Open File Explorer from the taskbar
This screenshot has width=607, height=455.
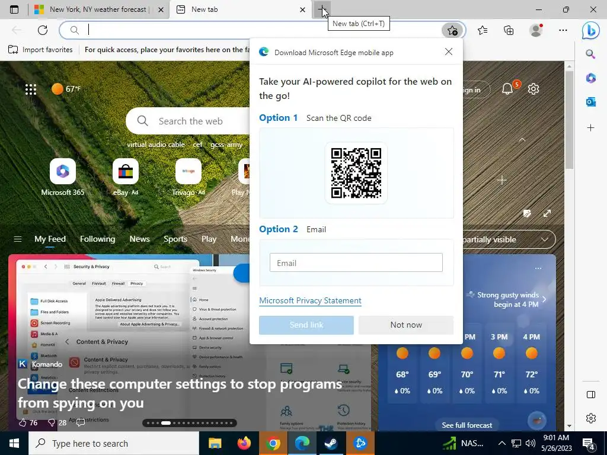pyautogui.click(x=215, y=443)
